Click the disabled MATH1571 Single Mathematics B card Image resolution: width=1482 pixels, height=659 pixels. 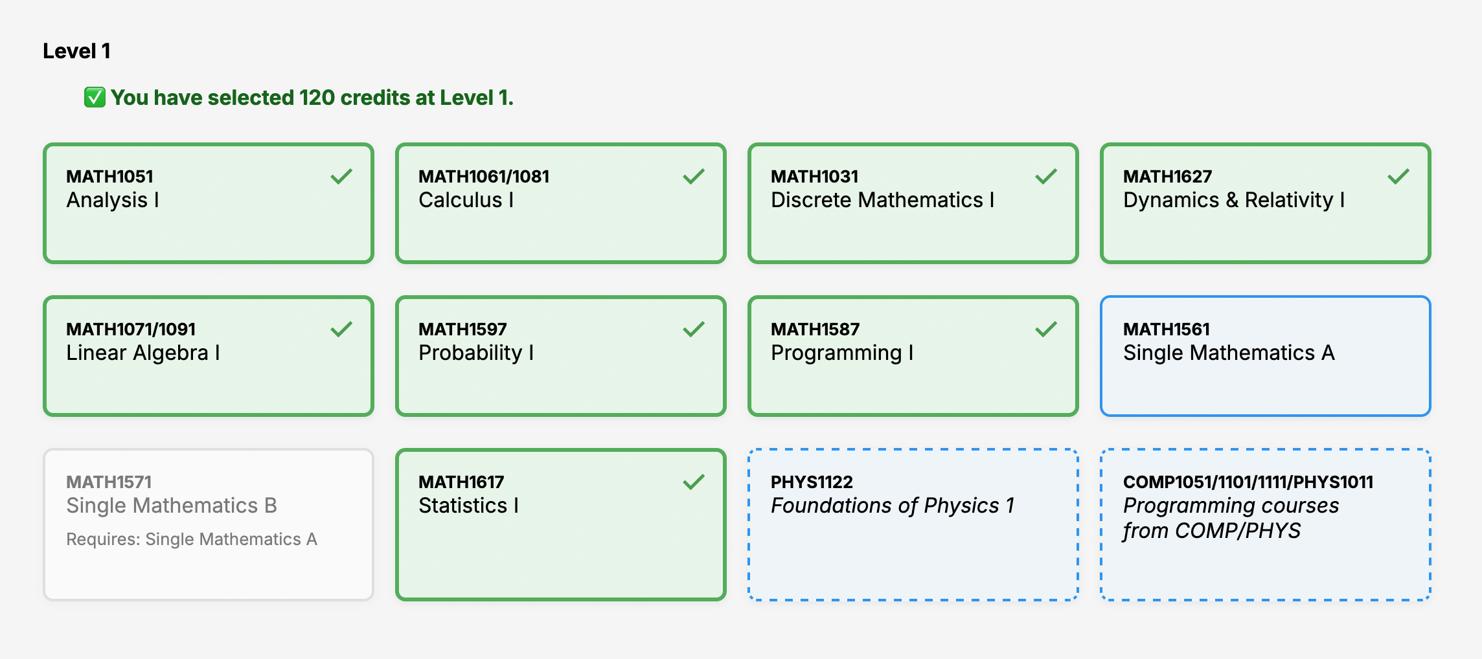[209, 524]
